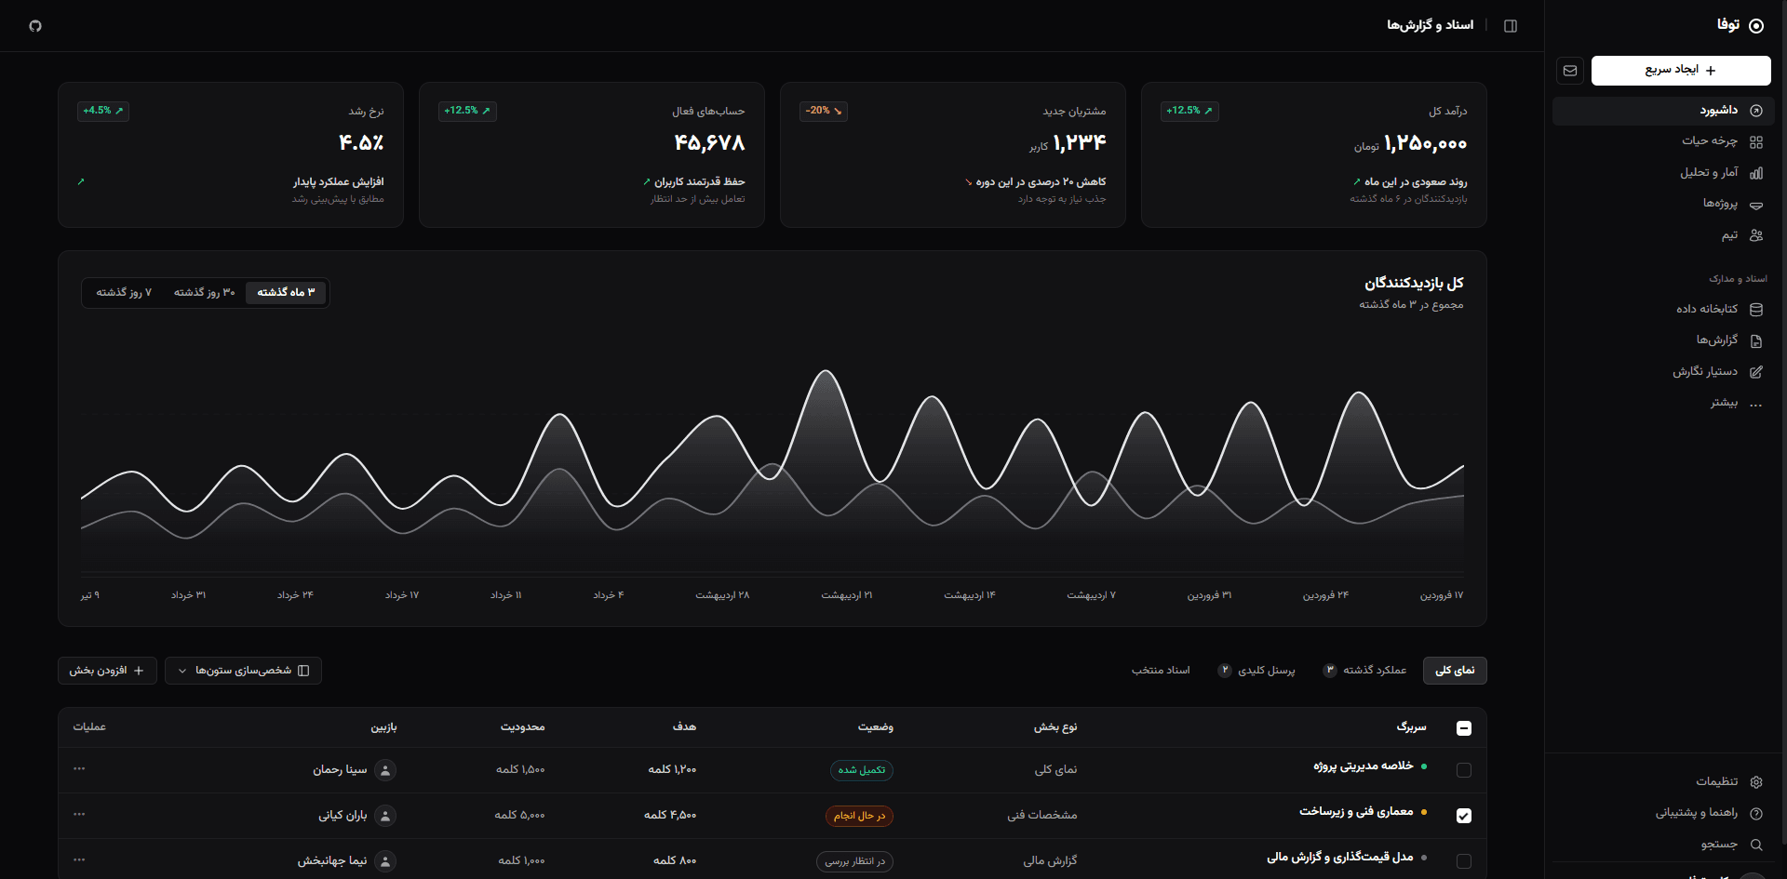The width and height of the screenshot is (1787, 879).
Task: Click the اسناد و گزارش‌ها page title
Action: click(1431, 25)
